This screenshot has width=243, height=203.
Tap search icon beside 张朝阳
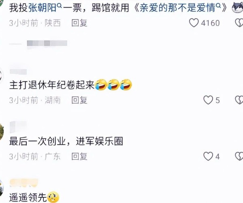tap(60, 6)
